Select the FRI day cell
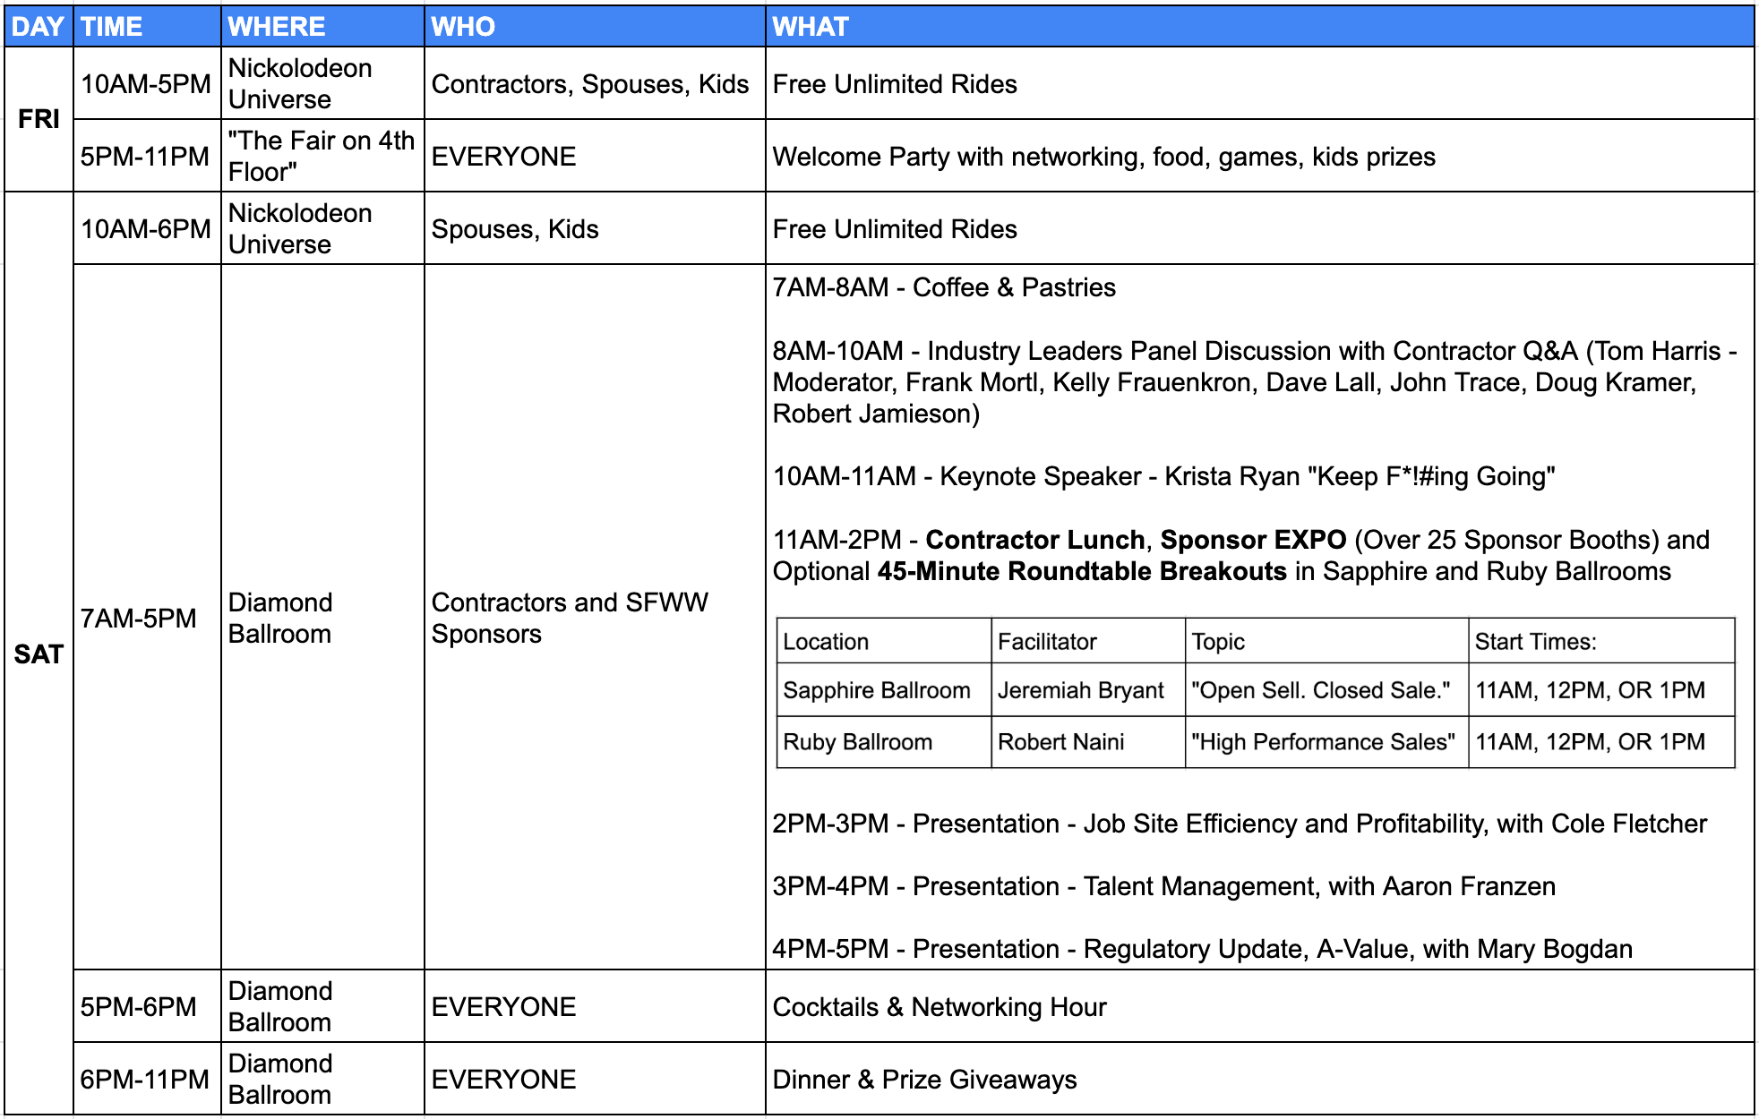The image size is (1759, 1119). (39, 119)
